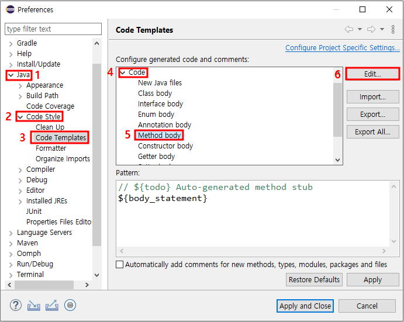The width and height of the screenshot is (404, 322).
Task: Click the import preferences icon
Action: click(34, 306)
